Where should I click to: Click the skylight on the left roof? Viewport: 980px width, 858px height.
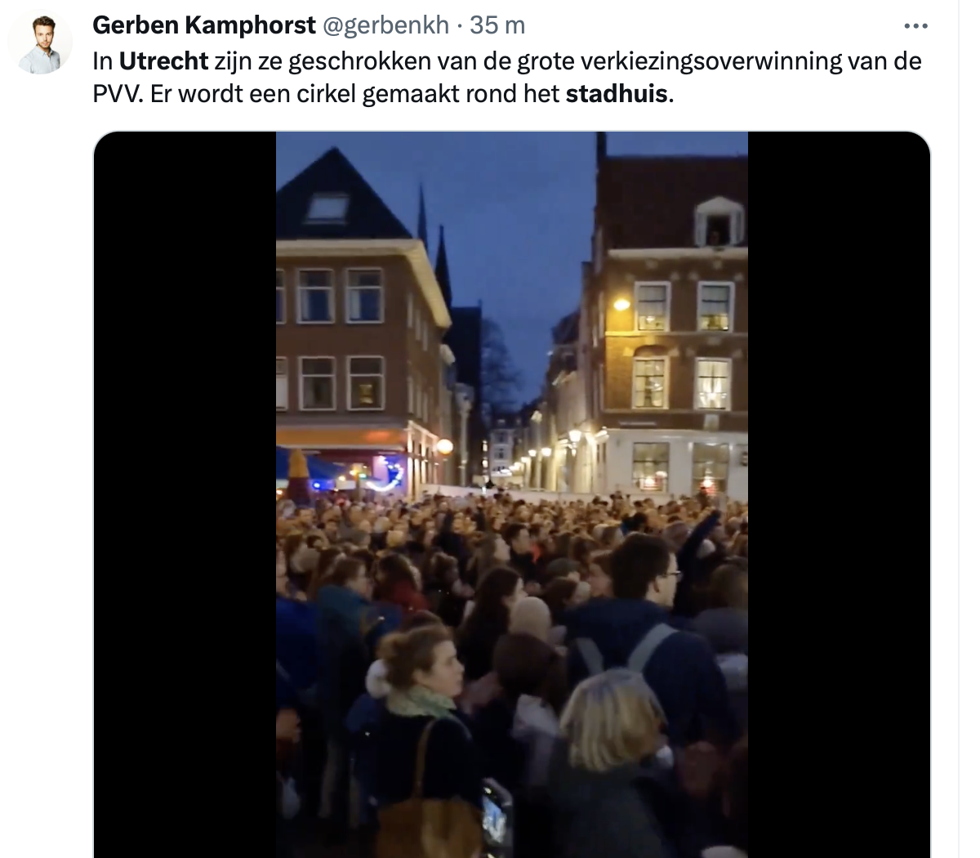tap(327, 208)
